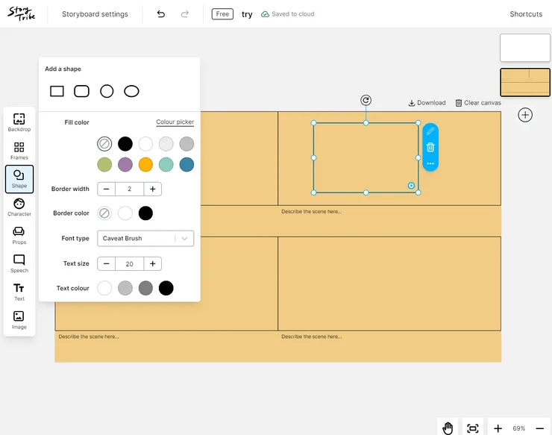Screen dimensions: 552x435
Task: Open the Character tool
Action: click(19, 207)
